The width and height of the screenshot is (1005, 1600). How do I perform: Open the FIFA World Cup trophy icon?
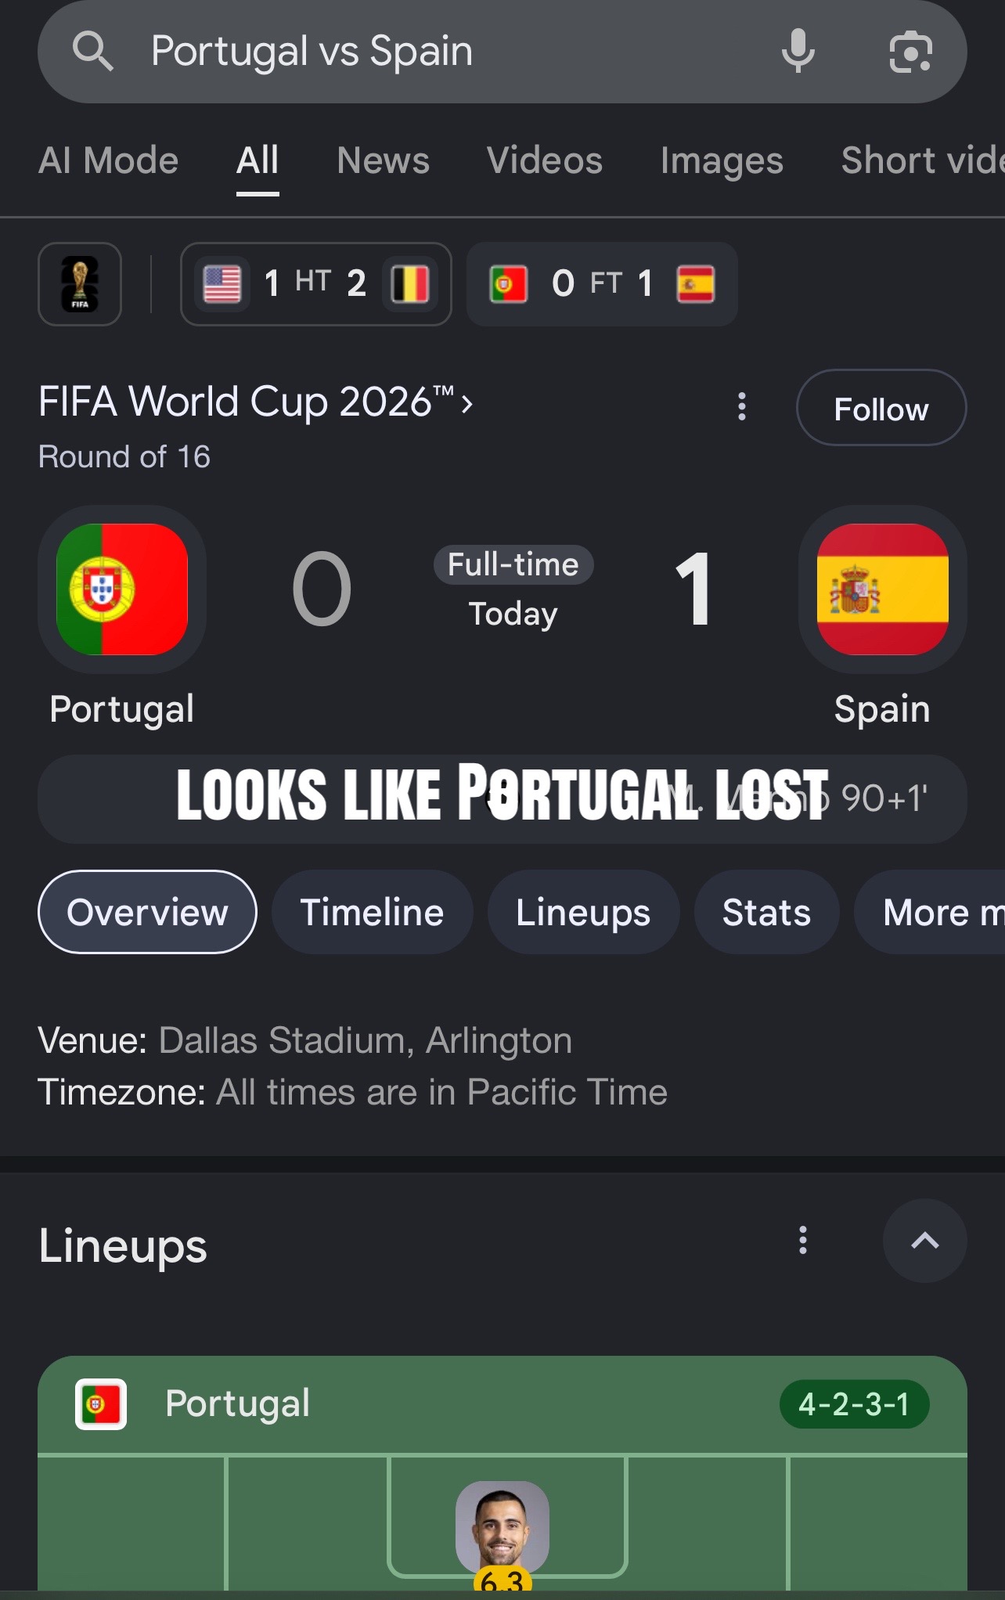[80, 283]
